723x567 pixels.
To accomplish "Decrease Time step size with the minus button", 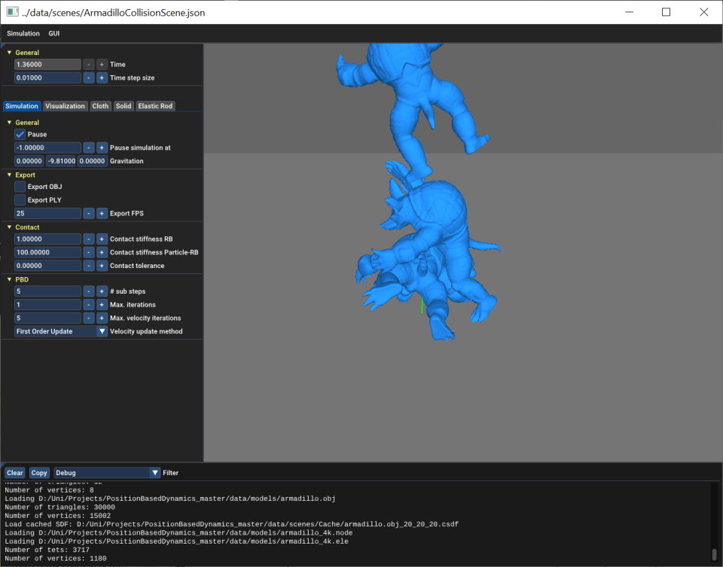I will 90,78.
